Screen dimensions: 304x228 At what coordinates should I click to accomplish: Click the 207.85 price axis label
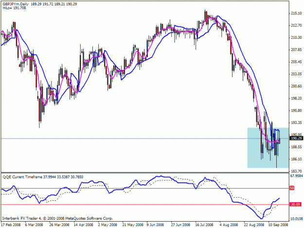[296, 50]
